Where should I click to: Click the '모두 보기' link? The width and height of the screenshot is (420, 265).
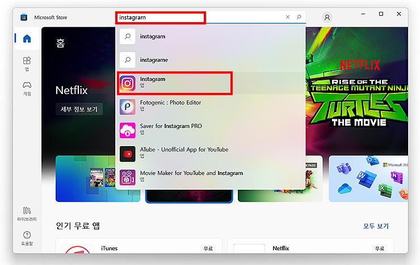[376, 226]
